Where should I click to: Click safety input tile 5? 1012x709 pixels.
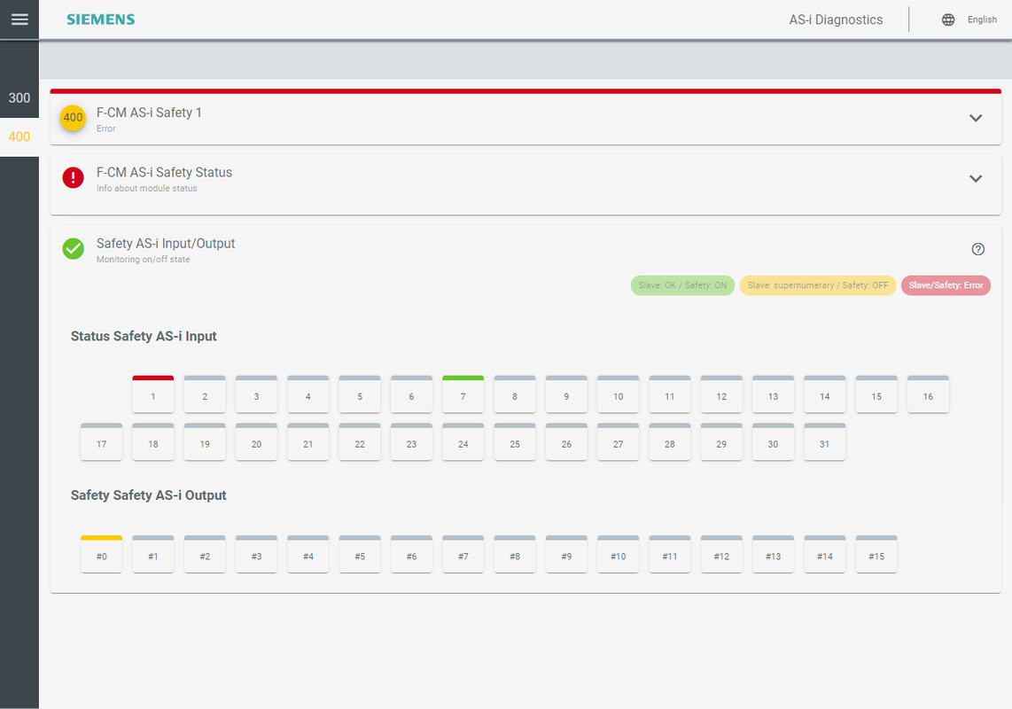click(x=360, y=393)
